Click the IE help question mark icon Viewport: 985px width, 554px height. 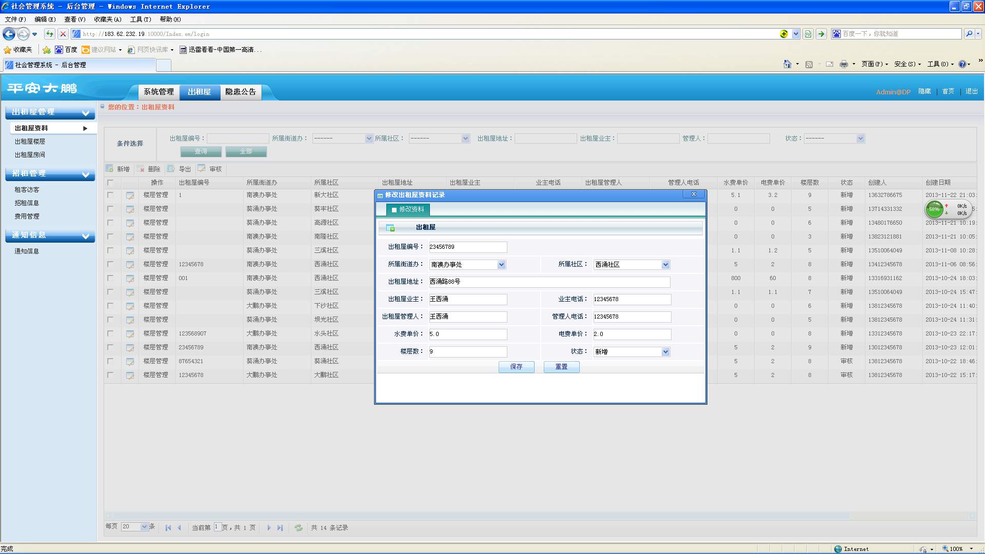tap(962, 64)
